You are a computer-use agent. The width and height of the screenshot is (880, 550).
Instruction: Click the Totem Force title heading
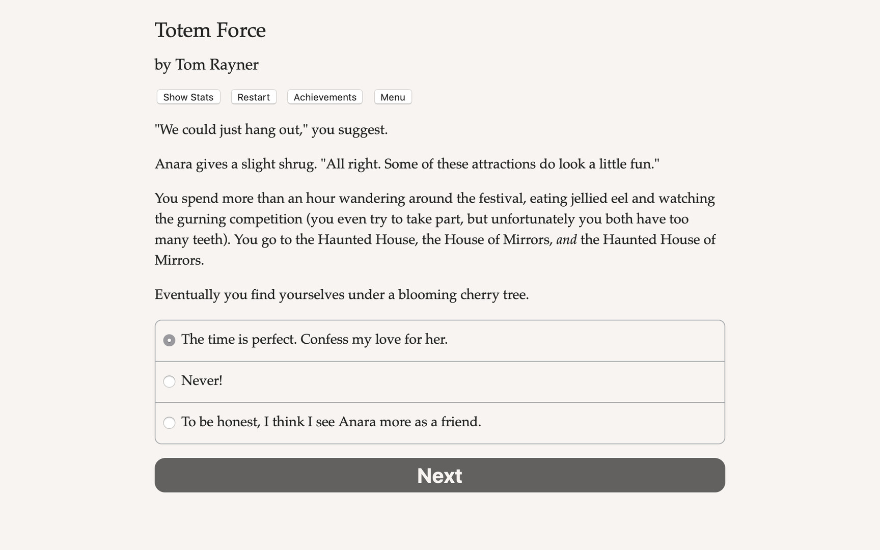[210, 31]
